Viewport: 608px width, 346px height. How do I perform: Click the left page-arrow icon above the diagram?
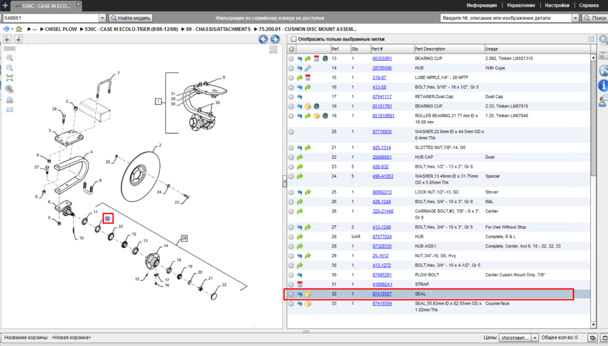click(x=7, y=39)
